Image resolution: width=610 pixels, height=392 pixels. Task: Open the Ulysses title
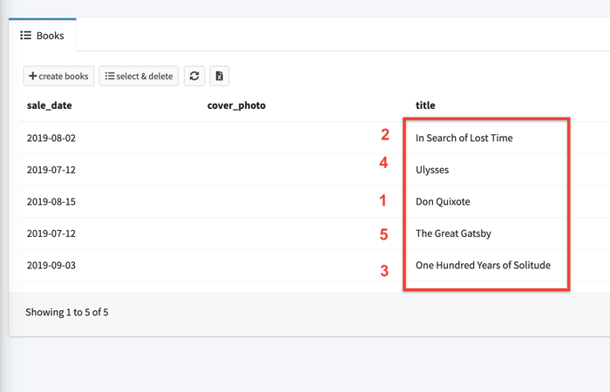pos(432,170)
